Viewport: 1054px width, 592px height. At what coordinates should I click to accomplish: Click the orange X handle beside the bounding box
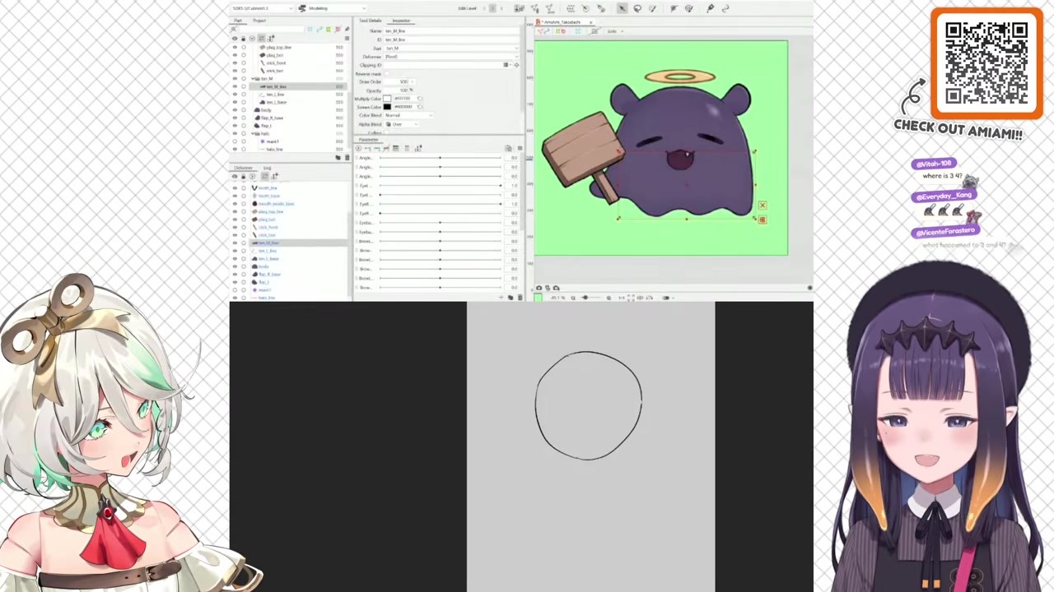pyautogui.click(x=763, y=206)
